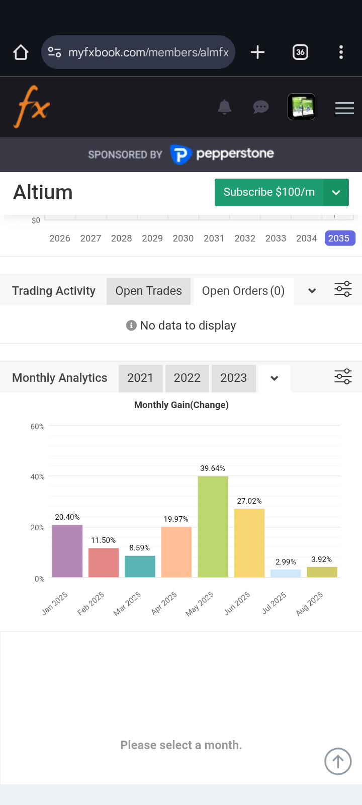
Task: Expand the Subscribe button dropdown arrow
Action: coord(336,193)
